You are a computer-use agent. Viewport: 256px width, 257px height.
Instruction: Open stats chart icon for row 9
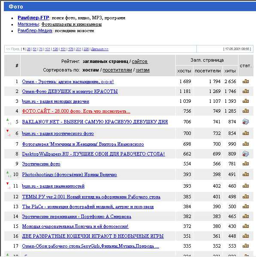(x=246, y=164)
